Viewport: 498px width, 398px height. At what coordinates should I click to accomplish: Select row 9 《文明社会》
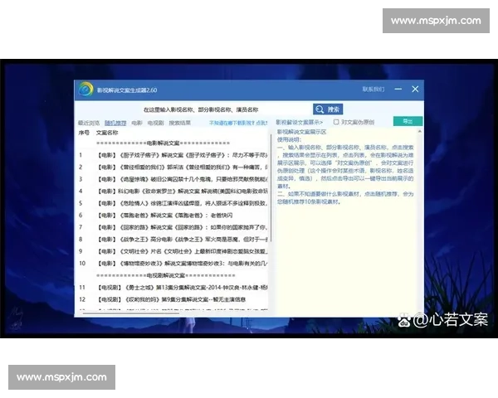(x=173, y=251)
